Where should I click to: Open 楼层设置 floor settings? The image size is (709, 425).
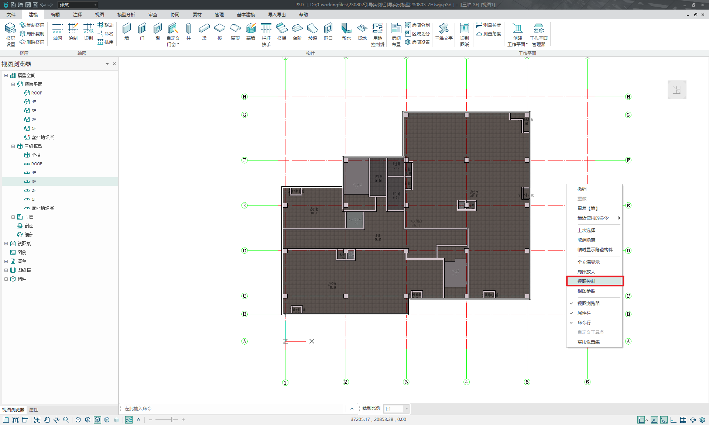pyautogui.click(x=11, y=34)
